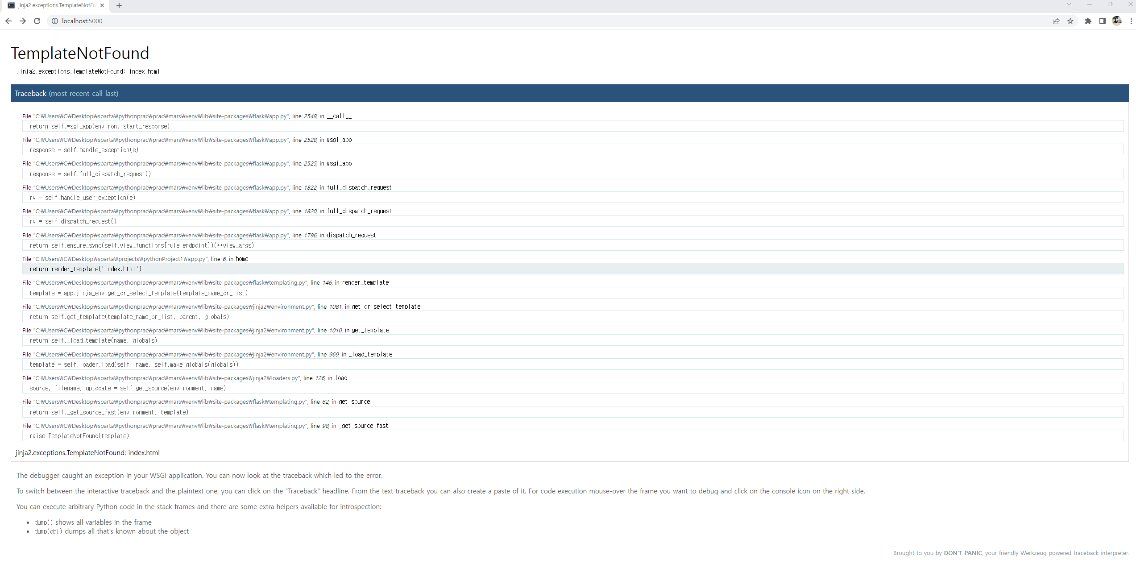Click the templating.py line 98 _get_source_fast header
1136x580 pixels.
(205, 426)
